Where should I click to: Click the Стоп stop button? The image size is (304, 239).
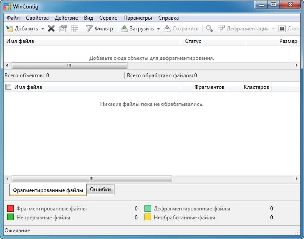(x=289, y=29)
